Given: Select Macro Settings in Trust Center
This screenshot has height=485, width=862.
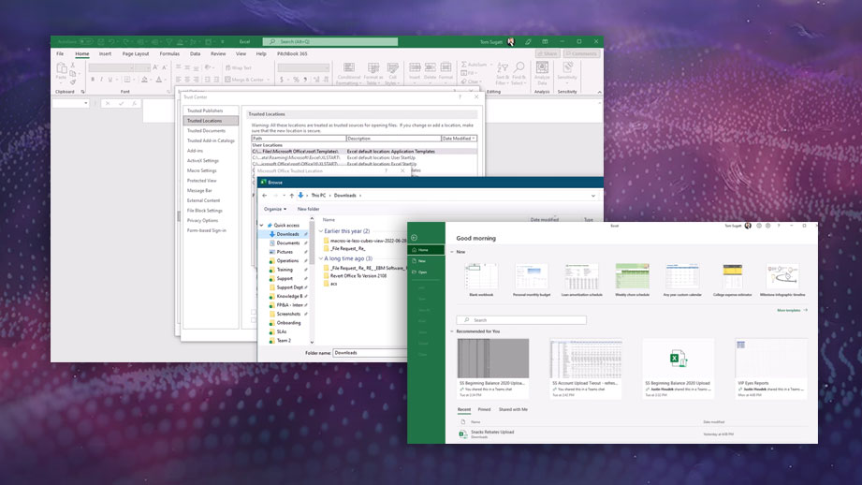Looking at the screenshot, I should 202,170.
